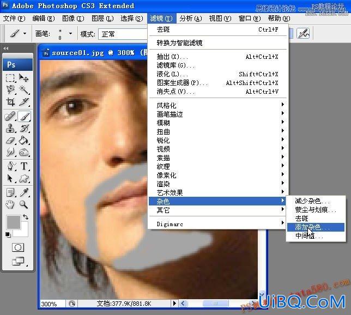Image resolution: width=351 pixels, height=315 pixels.
Task: Select the Hand tool
Action: pos(10,204)
